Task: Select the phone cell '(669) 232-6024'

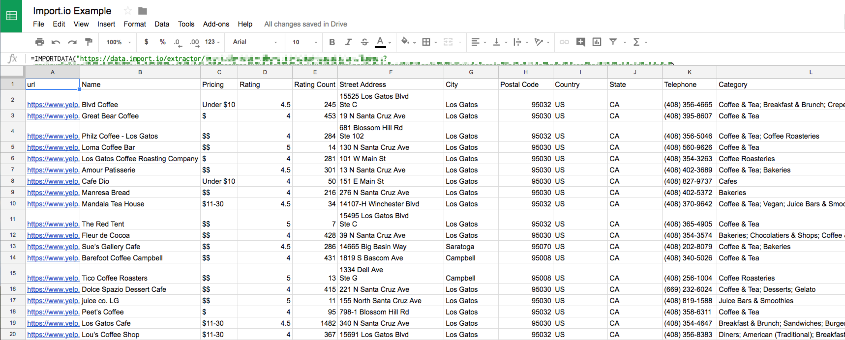Action: (x=690, y=289)
